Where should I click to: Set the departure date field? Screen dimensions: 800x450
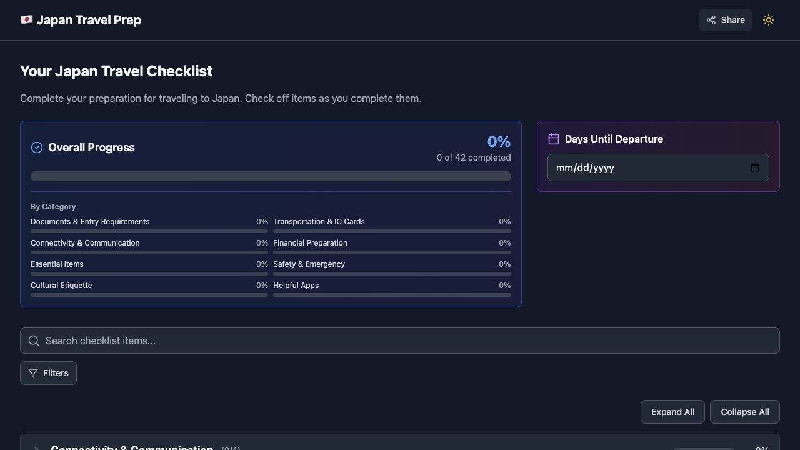pyautogui.click(x=658, y=167)
